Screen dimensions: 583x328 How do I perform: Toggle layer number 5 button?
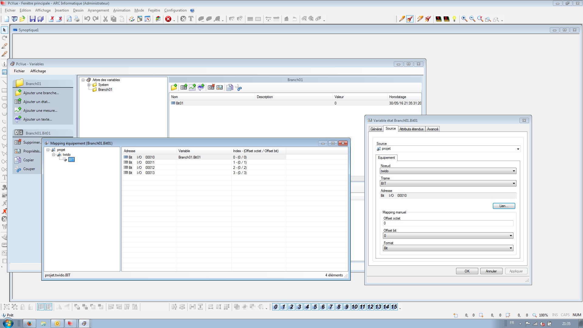(x=315, y=307)
